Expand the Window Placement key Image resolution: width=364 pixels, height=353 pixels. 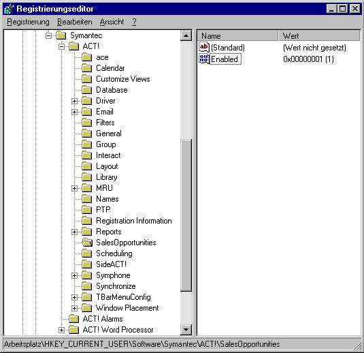[74, 308]
